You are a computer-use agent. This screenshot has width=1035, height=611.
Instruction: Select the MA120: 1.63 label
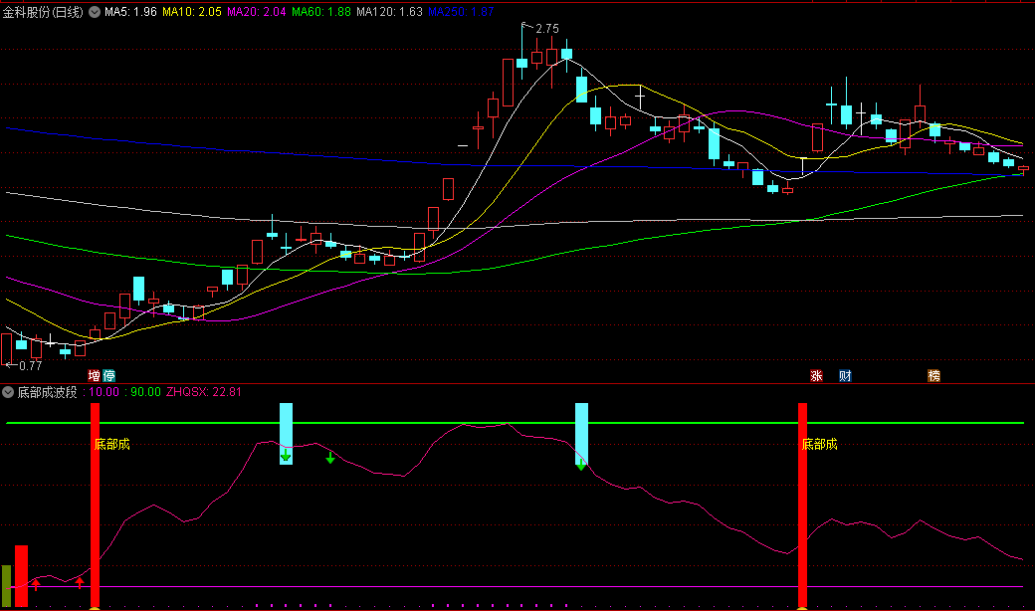coord(389,12)
